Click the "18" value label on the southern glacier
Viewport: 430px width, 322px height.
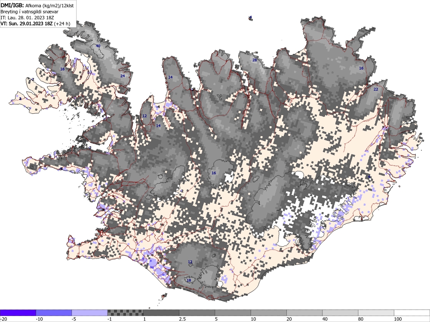click(189, 280)
